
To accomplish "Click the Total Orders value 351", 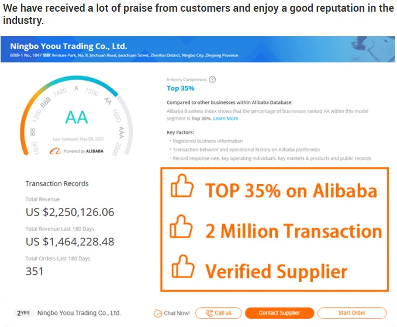I will (34, 270).
